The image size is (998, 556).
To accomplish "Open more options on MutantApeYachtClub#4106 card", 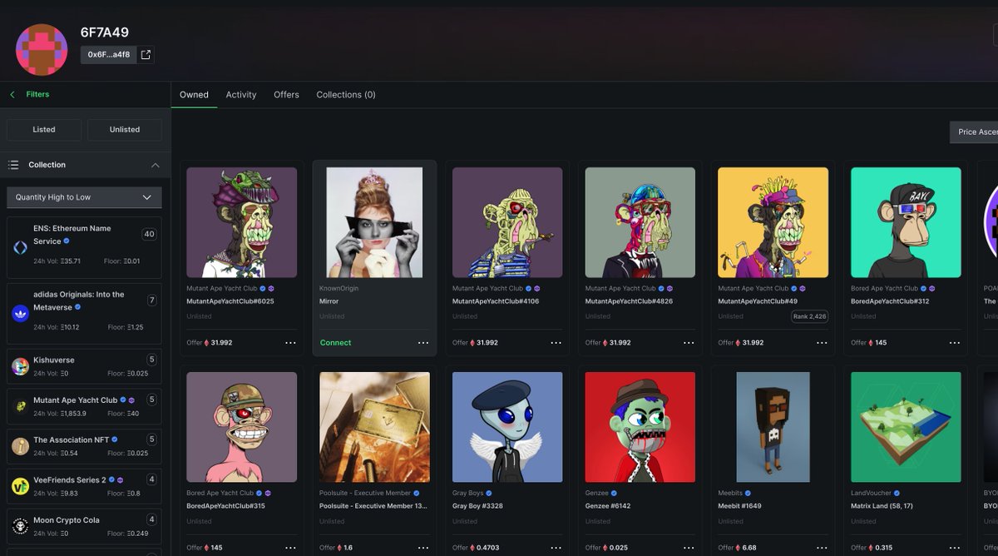I will click(556, 343).
